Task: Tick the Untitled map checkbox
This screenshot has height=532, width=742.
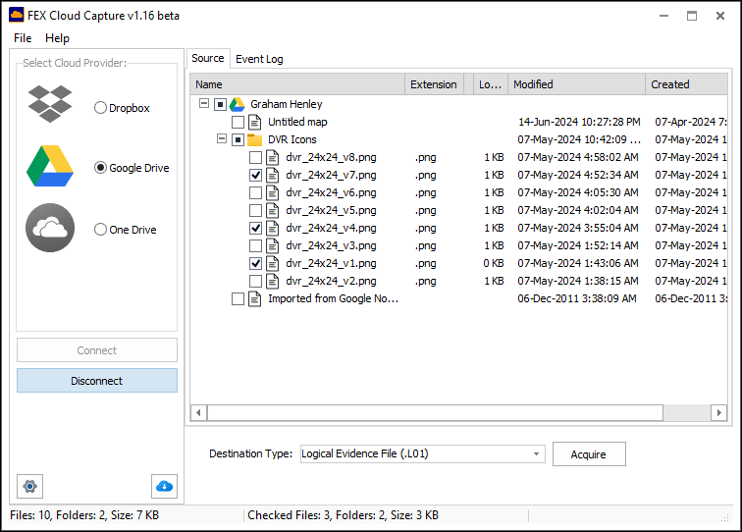Action: click(x=238, y=122)
